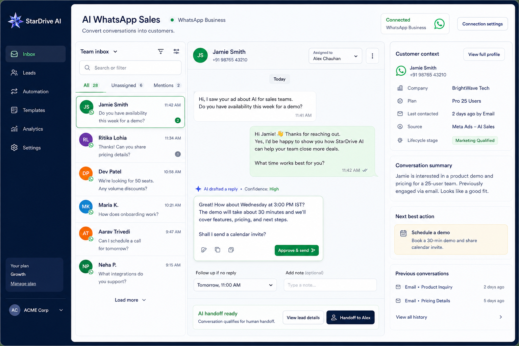
Task: Click the Lifecycle stage icon
Action: (400, 140)
